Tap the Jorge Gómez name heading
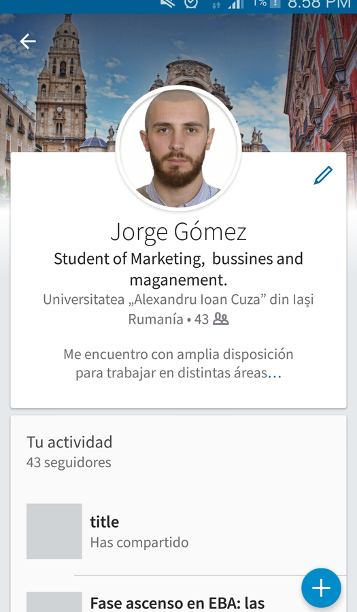Viewport: 357px width, 612px height. pyautogui.click(x=178, y=233)
